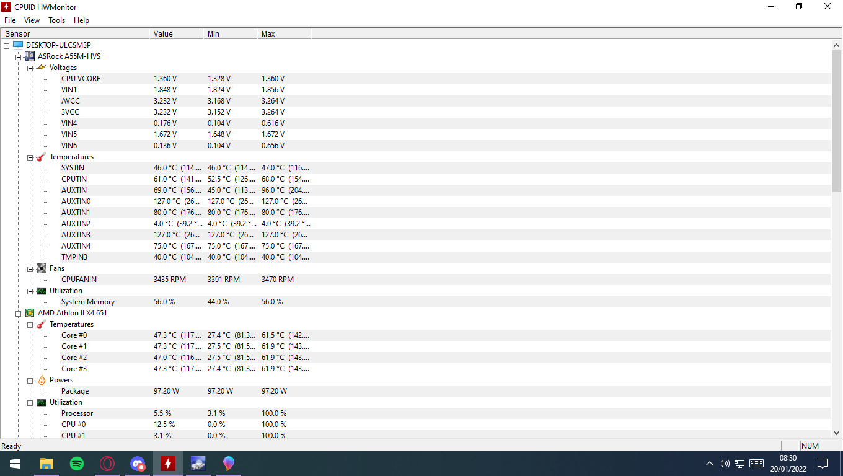Open Spotify from the taskbar
Viewport: 843px width, 476px height.
pos(77,463)
